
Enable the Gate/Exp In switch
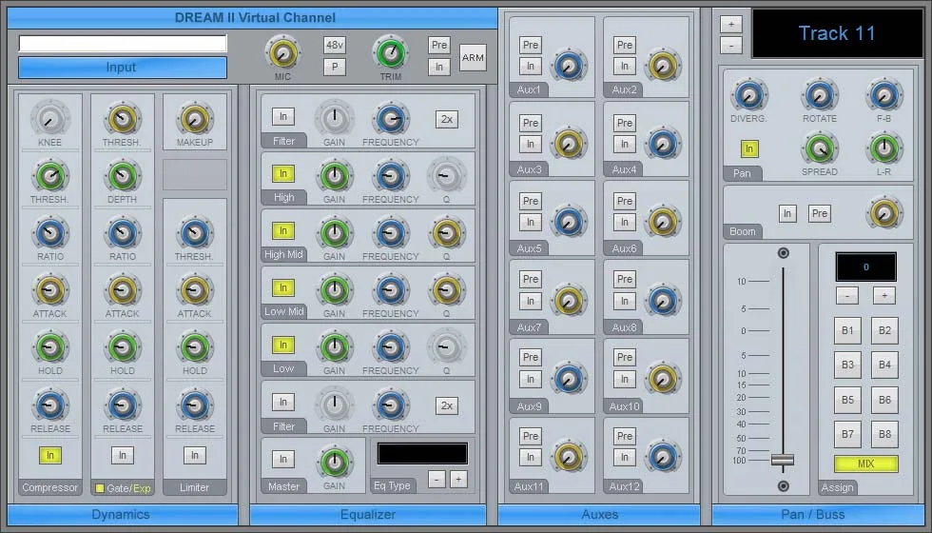(123, 455)
